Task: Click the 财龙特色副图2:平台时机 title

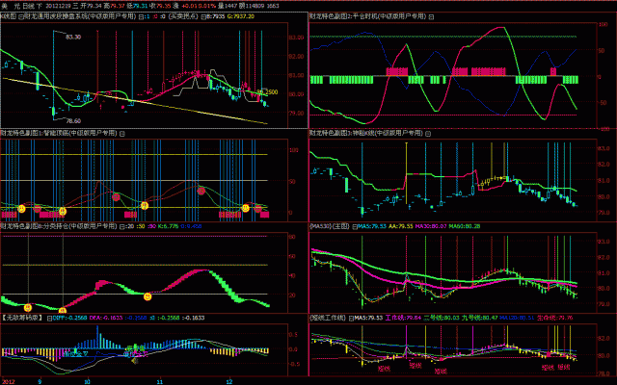Action: point(366,17)
